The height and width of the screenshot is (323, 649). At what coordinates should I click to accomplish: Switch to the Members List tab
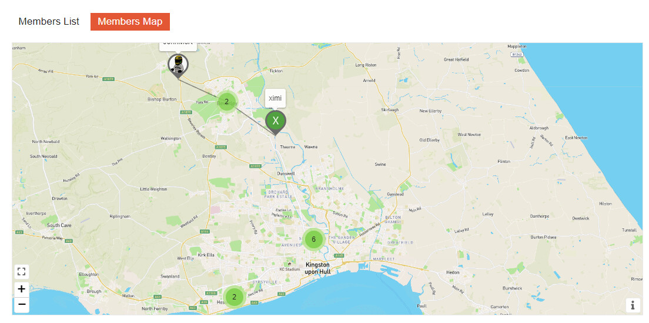tap(49, 22)
